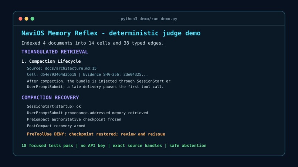This screenshot has height=167, width=298.
Task: Click the line 'Indexed 4 documents into 14 cells'
Action: point(92,43)
